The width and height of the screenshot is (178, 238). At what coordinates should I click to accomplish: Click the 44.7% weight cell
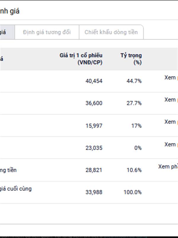click(134, 81)
